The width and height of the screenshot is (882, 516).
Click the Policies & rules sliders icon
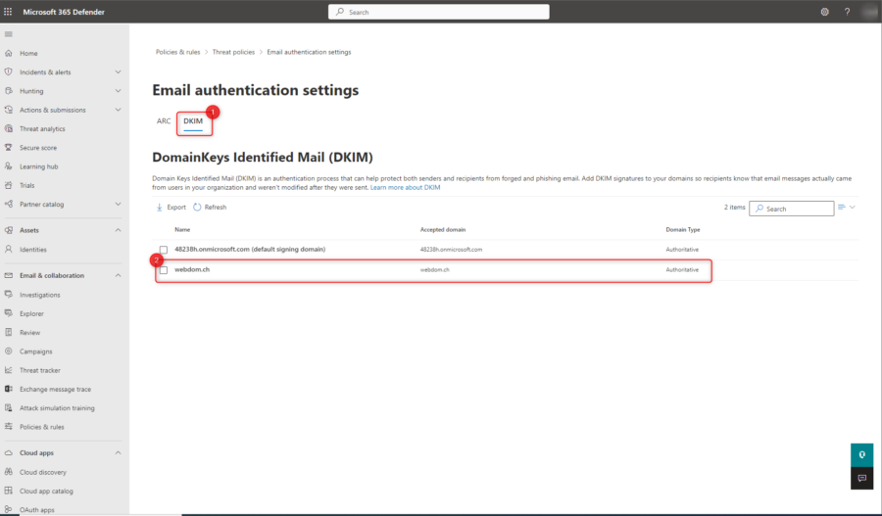9,427
